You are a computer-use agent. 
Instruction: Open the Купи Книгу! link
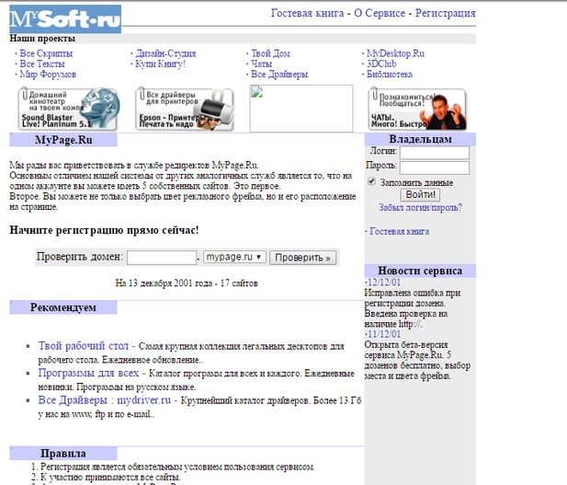[160, 64]
